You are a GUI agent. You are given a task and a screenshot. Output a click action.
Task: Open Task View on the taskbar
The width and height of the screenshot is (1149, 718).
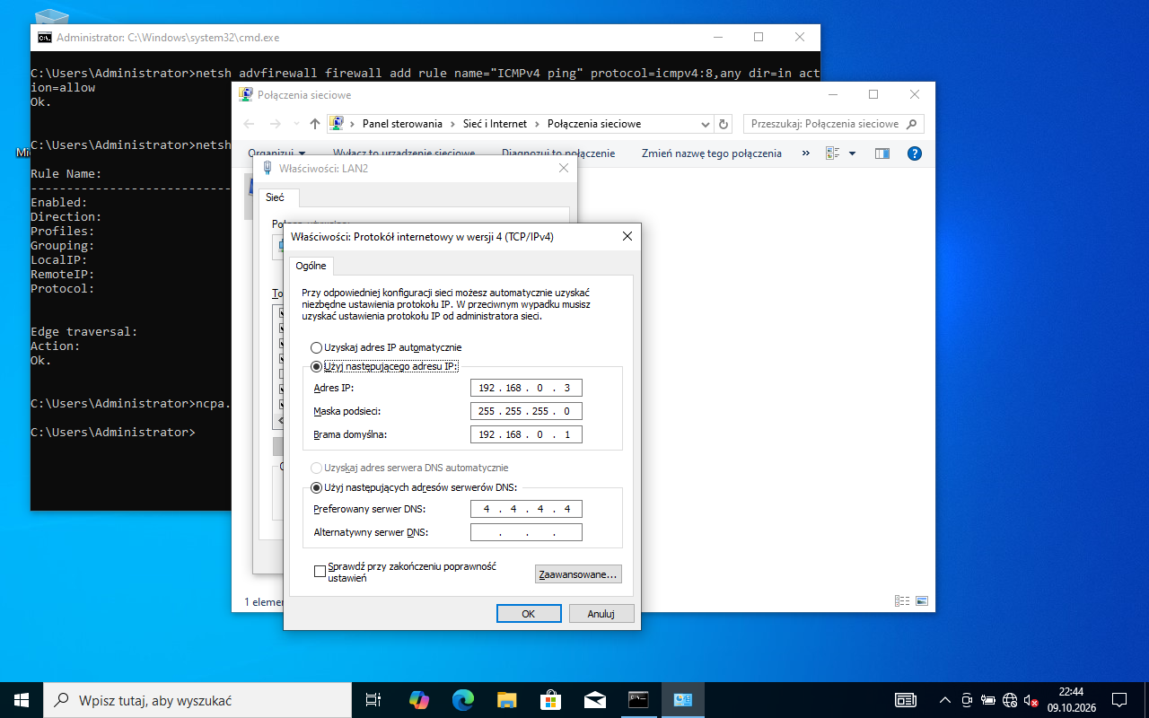tap(373, 700)
